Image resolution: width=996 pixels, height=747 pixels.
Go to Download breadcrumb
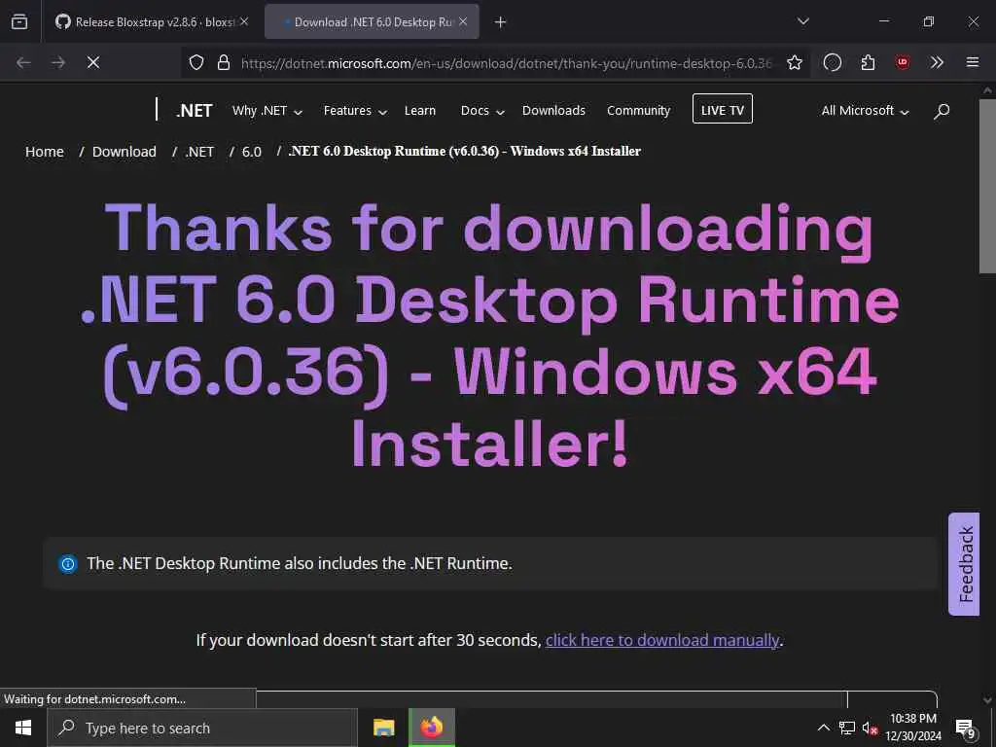[124, 152]
